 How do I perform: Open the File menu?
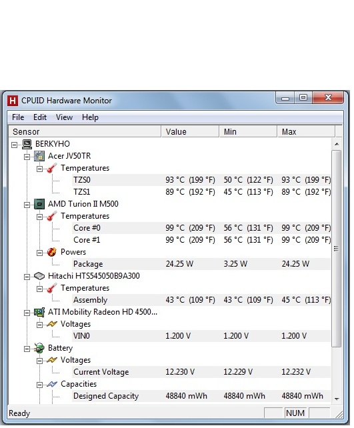(18, 117)
